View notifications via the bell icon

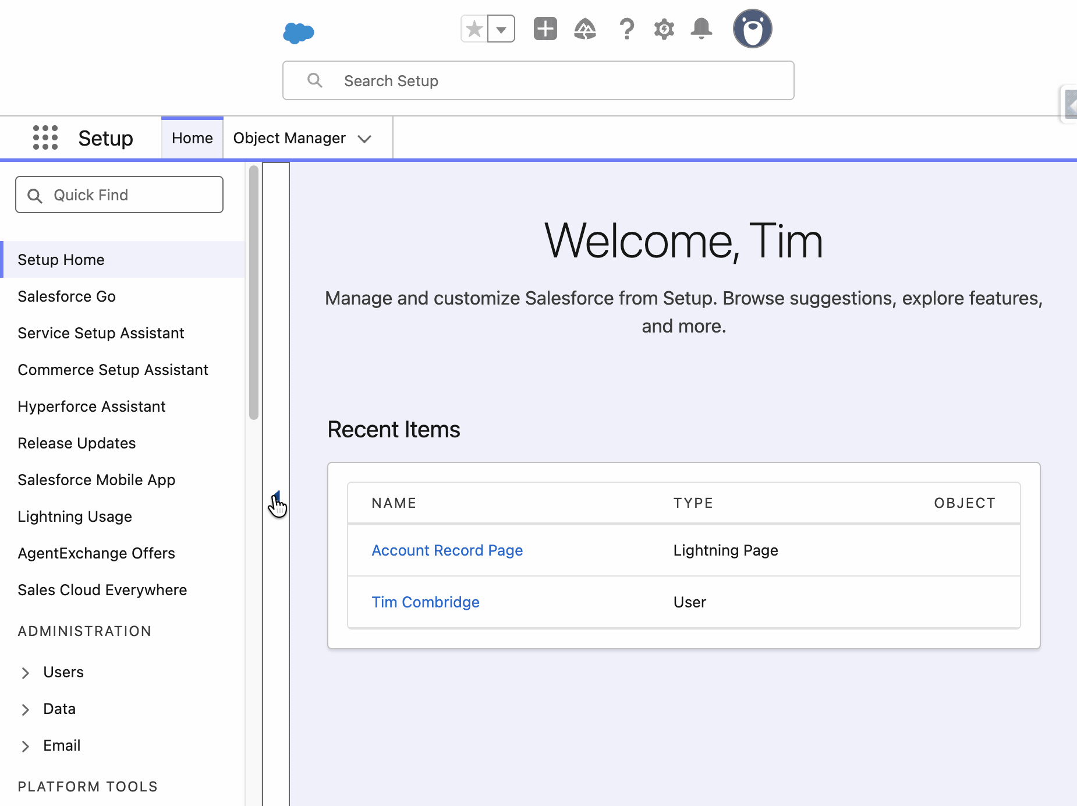coord(702,29)
